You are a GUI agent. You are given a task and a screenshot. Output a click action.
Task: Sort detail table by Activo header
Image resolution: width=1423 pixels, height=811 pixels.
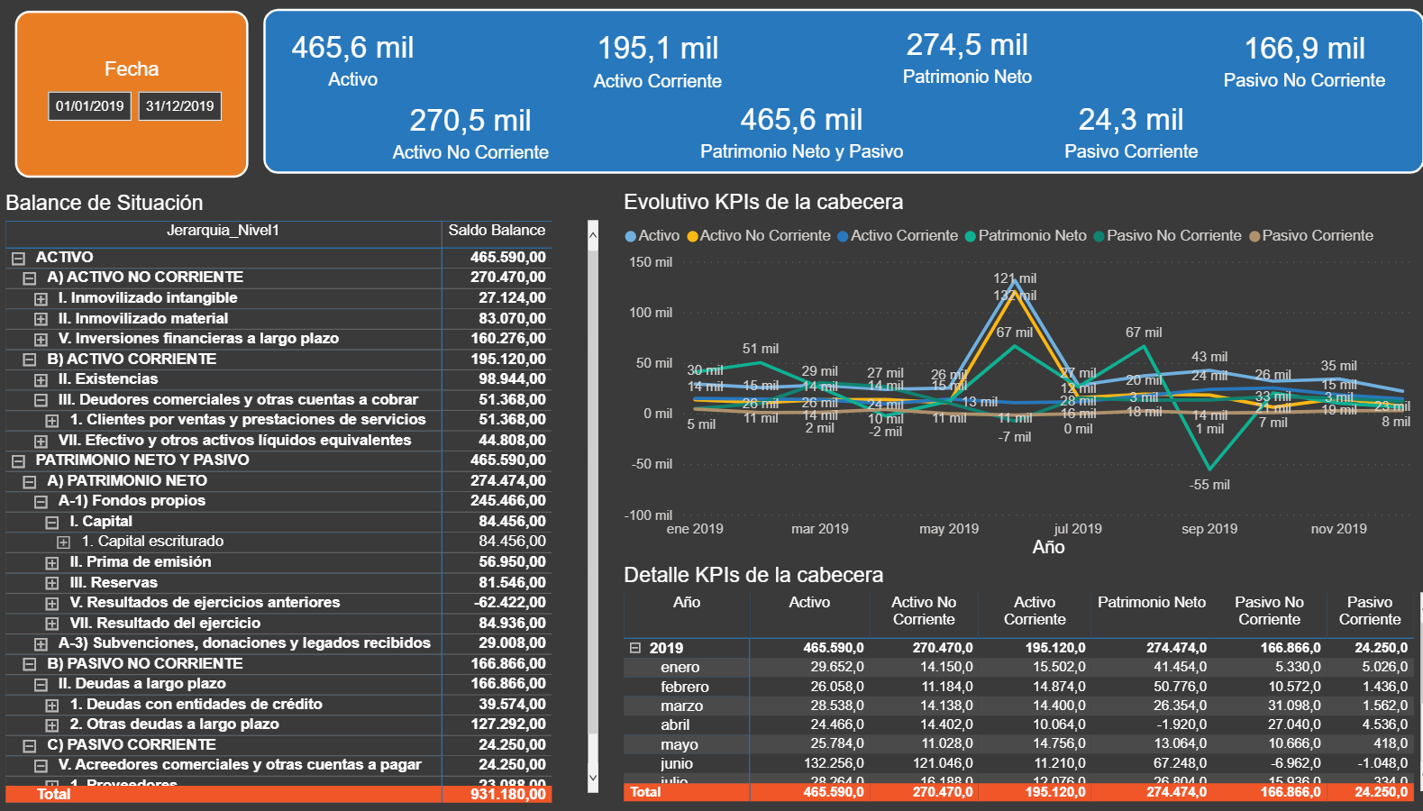[x=809, y=603]
